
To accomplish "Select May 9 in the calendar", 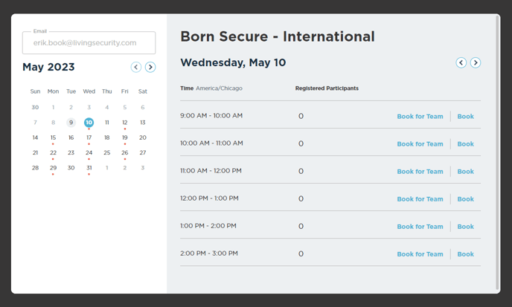I will click(x=71, y=123).
